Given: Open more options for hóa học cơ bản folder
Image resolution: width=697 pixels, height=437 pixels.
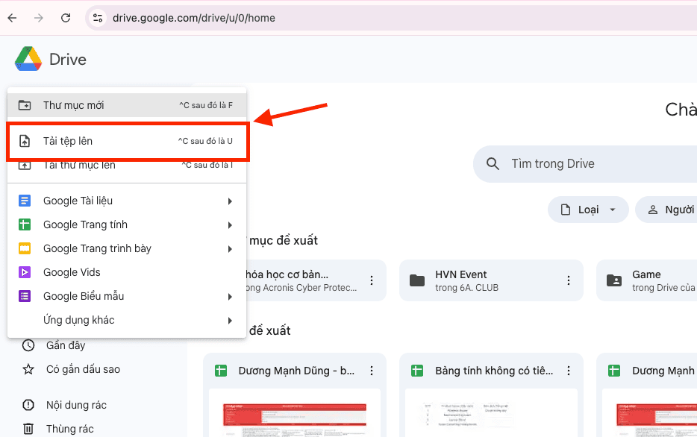Looking at the screenshot, I should click(x=372, y=280).
